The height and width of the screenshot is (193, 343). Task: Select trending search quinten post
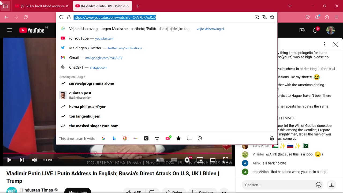[x=166, y=95]
